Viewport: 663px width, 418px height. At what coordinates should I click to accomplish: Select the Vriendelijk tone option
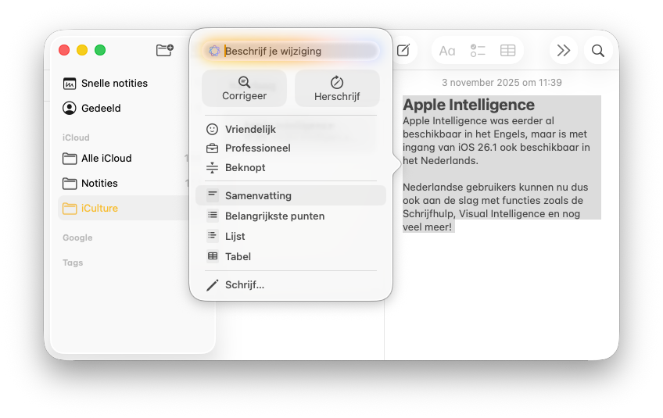point(250,130)
